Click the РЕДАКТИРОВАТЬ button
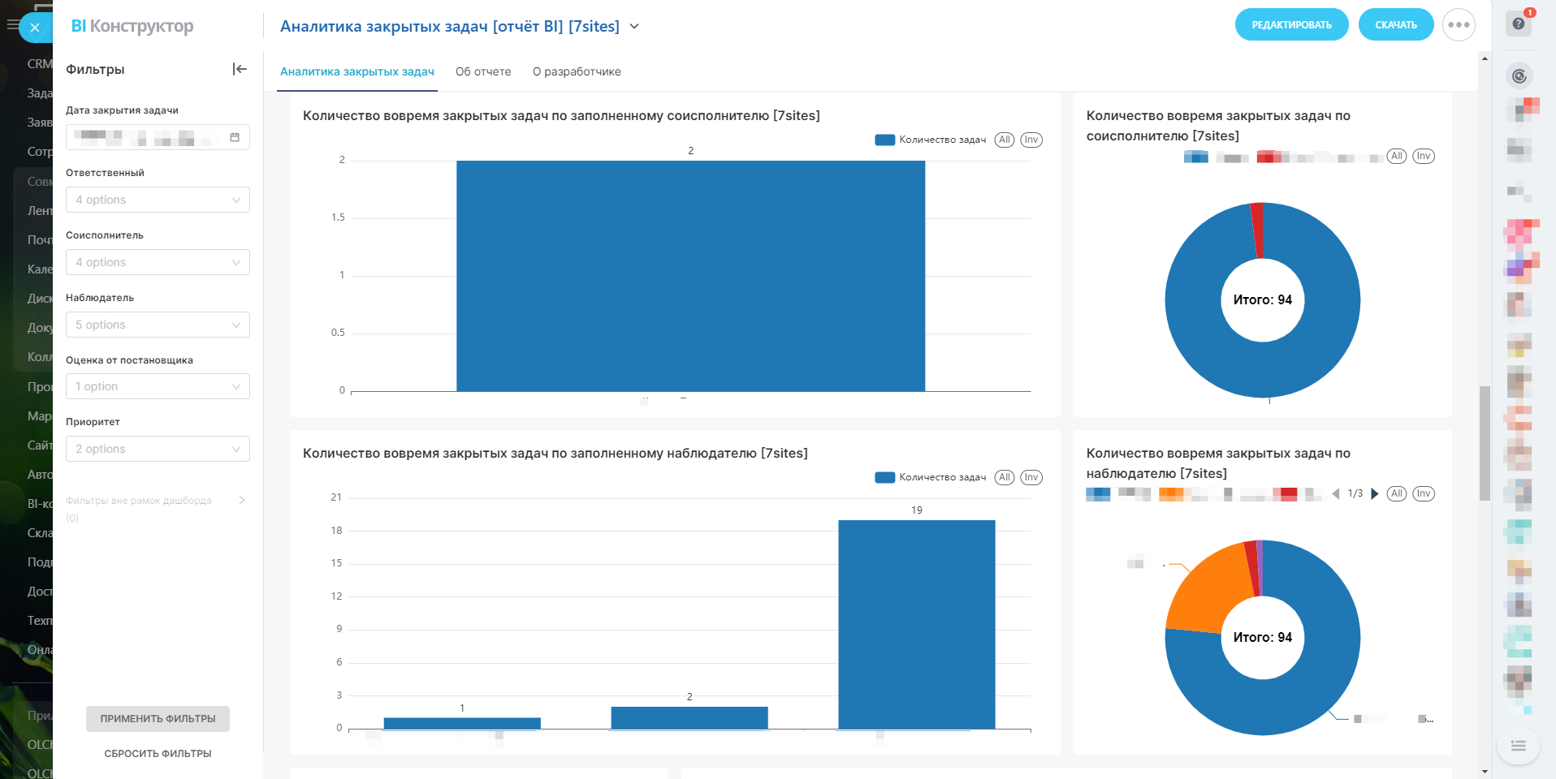Image resolution: width=1556 pixels, height=779 pixels. point(1291,24)
